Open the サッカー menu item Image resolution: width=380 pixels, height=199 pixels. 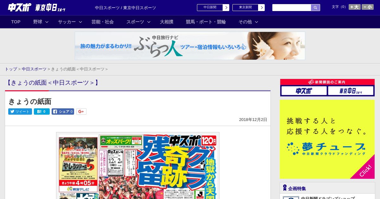coord(67,22)
